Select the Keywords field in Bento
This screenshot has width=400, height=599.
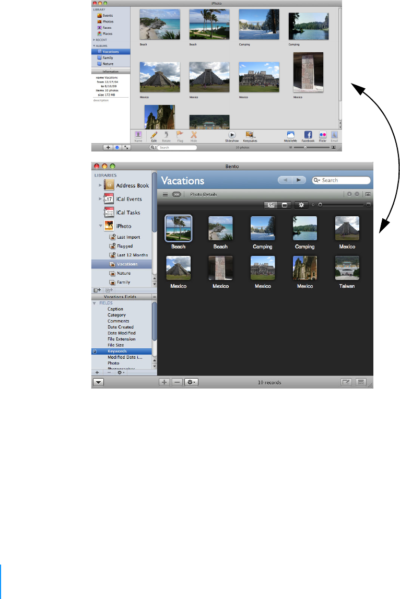(122, 351)
